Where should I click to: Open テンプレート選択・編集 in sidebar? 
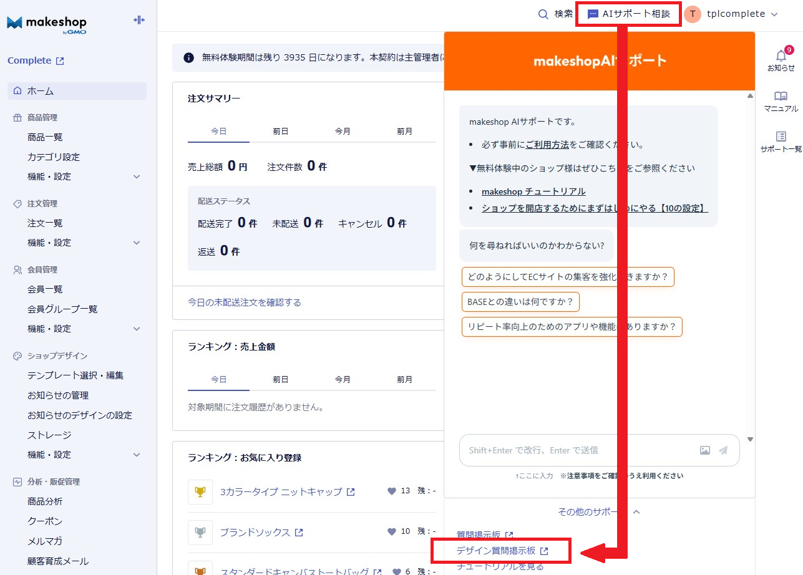(x=75, y=375)
